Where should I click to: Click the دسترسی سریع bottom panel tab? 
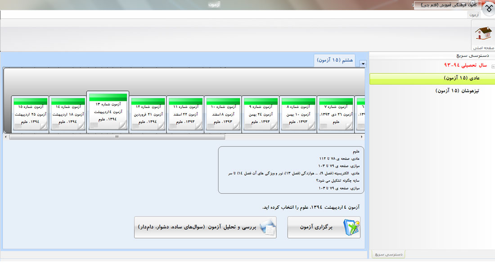coord(388,255)
